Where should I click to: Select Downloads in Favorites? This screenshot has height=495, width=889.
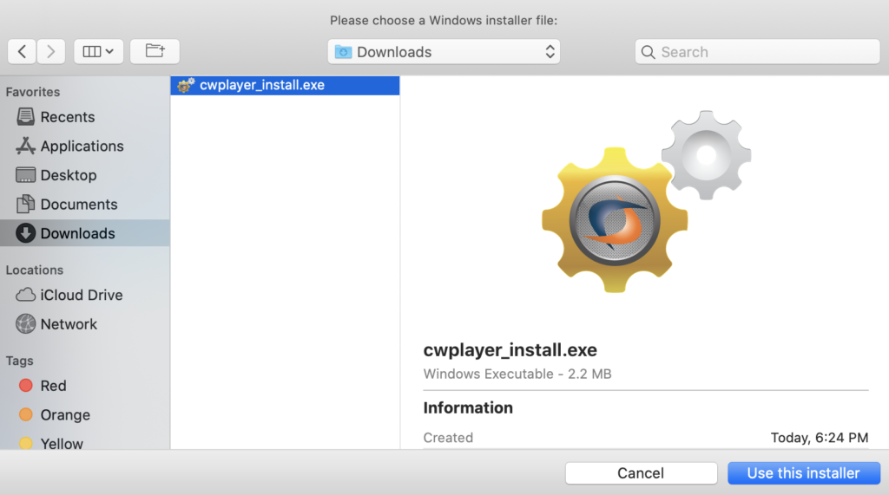77,233
